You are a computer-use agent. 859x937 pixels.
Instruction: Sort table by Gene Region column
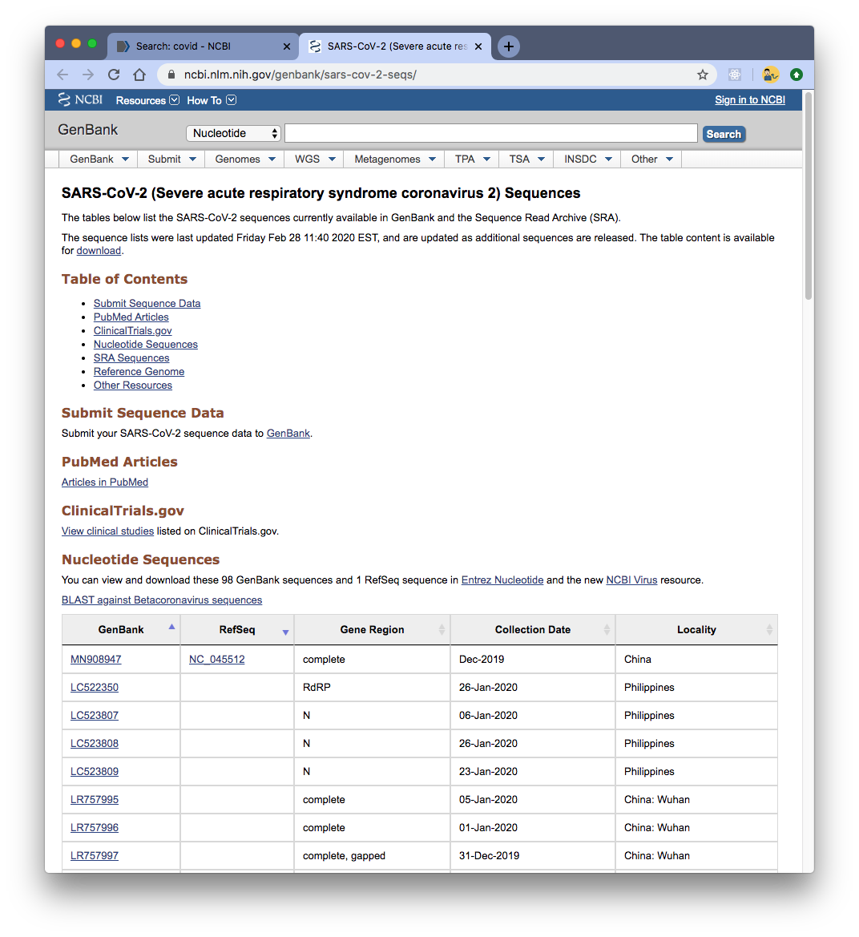[x=442, y=630]
